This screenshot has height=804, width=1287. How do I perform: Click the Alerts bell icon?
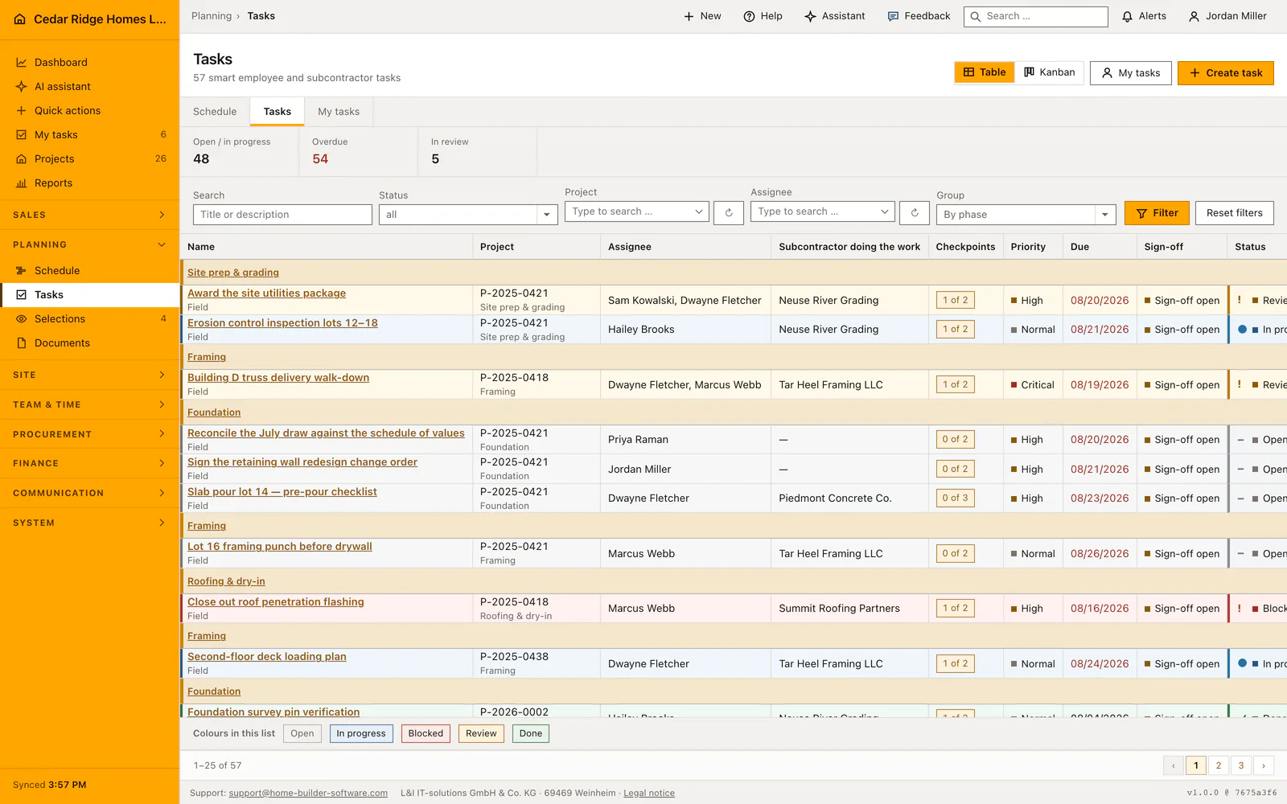coord(1128,16)
